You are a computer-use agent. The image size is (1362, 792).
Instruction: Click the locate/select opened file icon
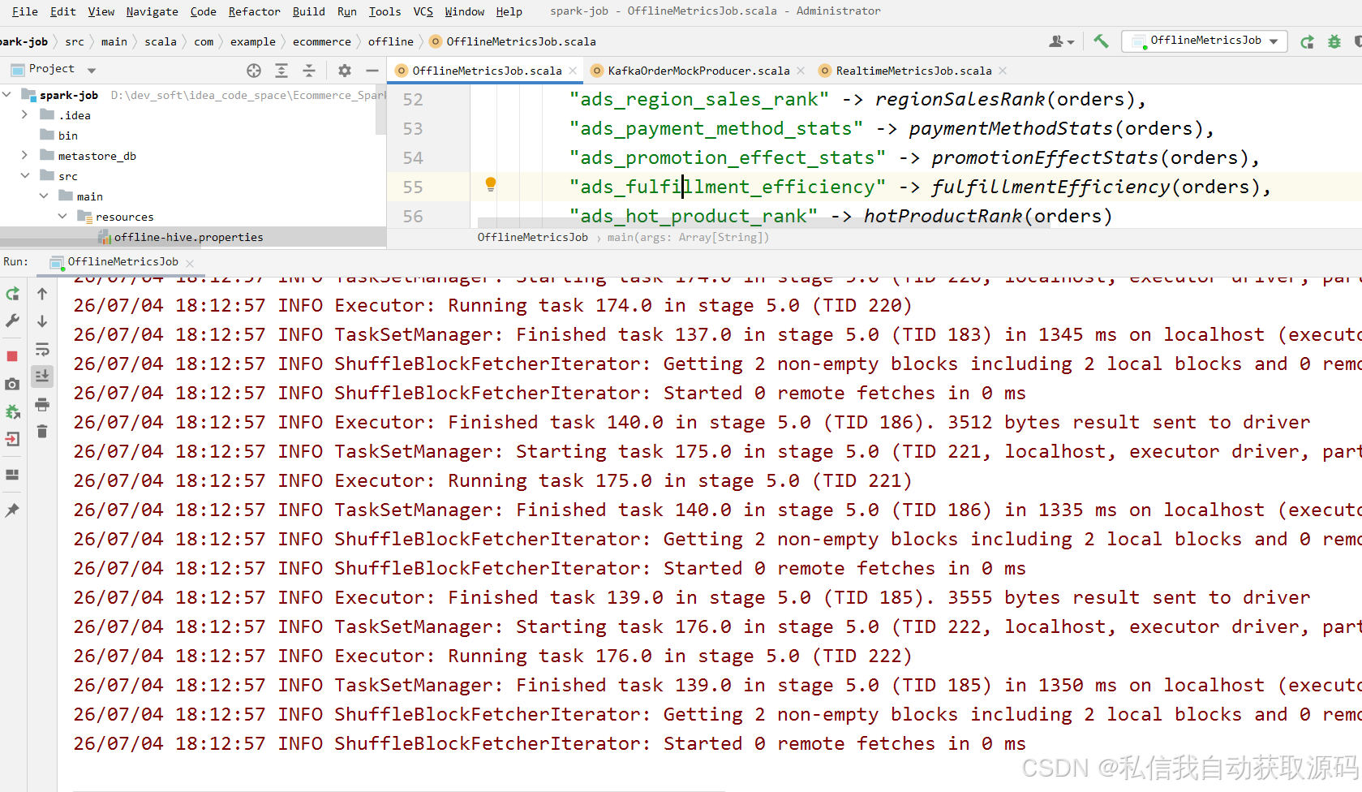254,71
